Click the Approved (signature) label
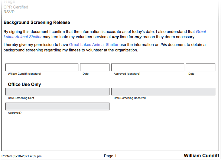Viewport: 221px width, 160px height. [x=127, y=74]
